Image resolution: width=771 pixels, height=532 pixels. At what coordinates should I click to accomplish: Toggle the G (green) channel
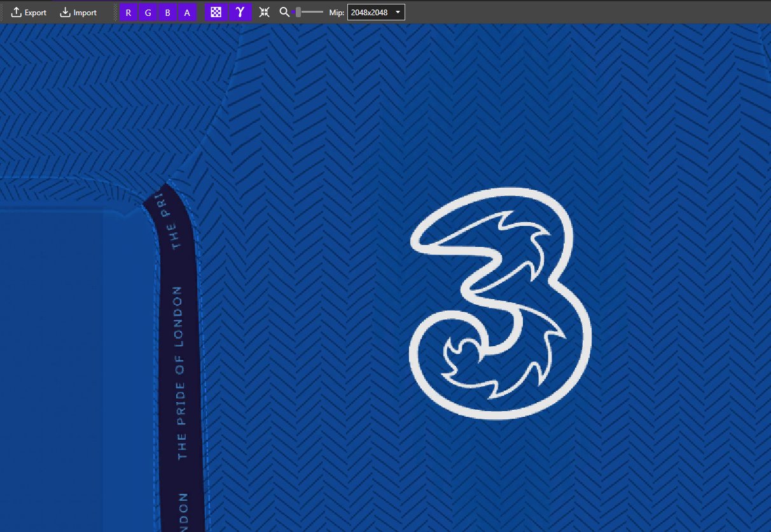click(x=148, y=12)
